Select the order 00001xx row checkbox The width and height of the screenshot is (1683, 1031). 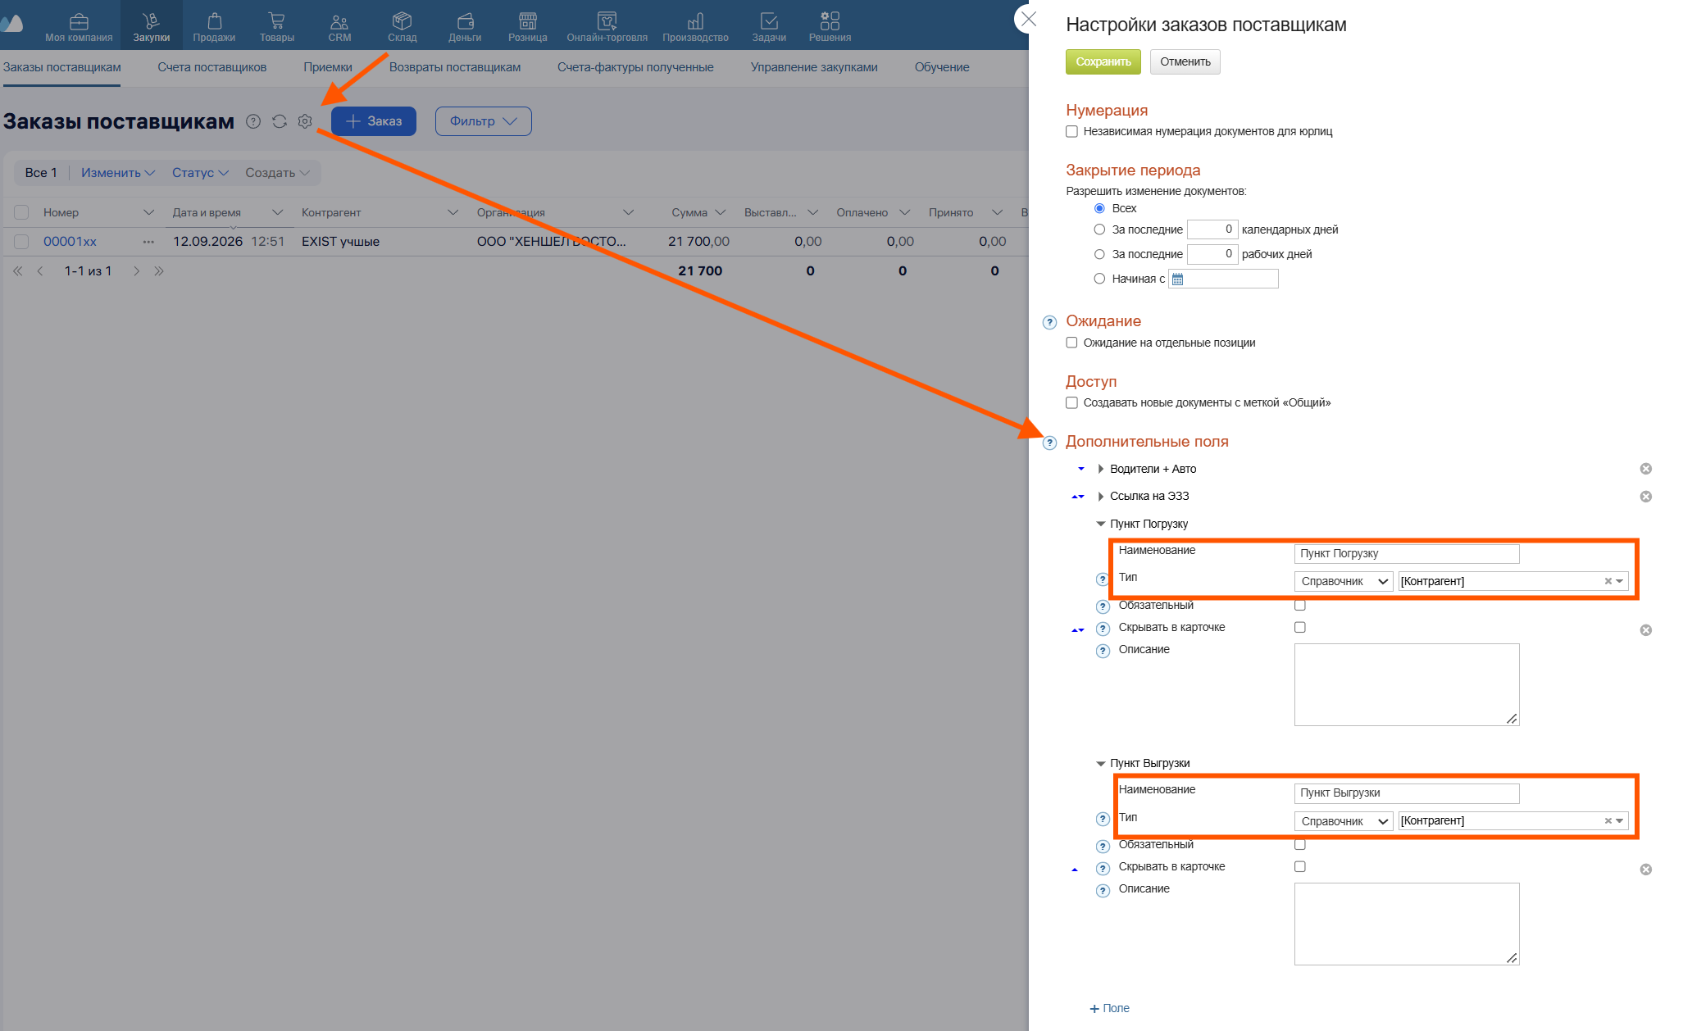tap(21, 242)
